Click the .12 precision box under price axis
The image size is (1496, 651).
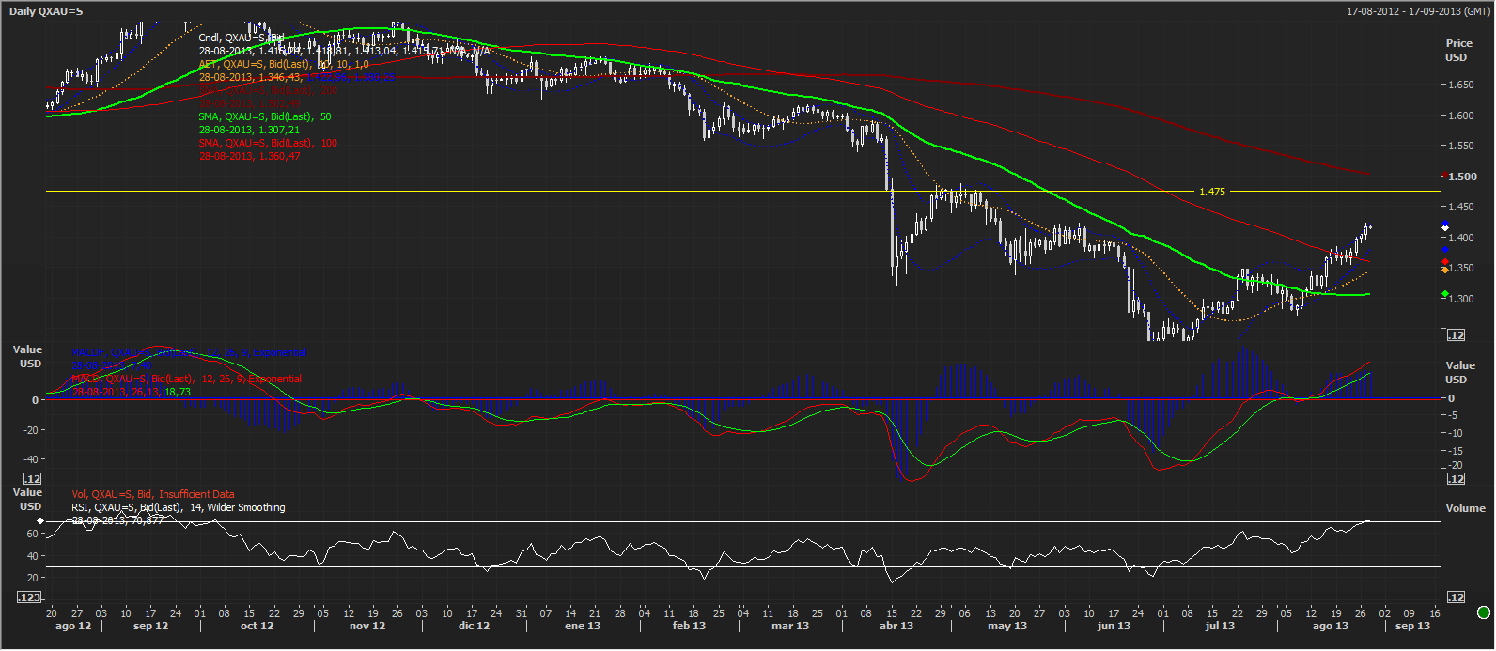(1457, 335)
